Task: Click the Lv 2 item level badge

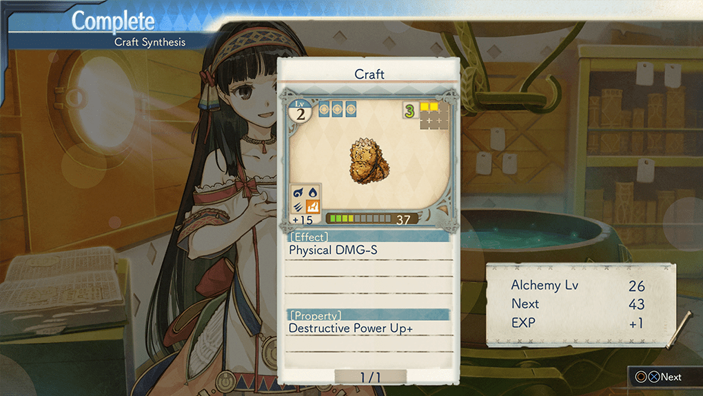Action: coord(300,111)
